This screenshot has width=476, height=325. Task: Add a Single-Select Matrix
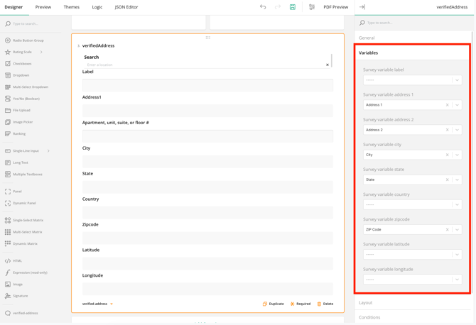[x=24, y=220]
